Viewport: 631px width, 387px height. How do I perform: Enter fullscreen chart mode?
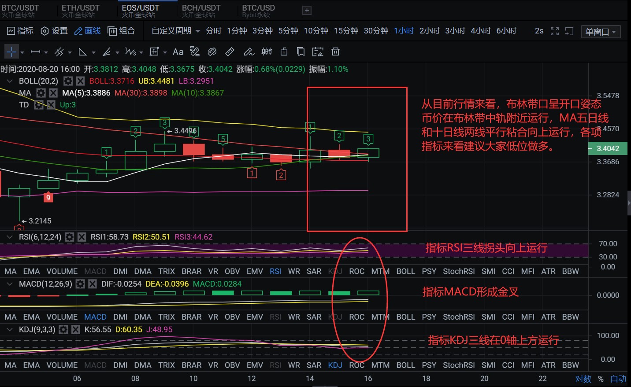pyautogui.click(x=555, y=31)
